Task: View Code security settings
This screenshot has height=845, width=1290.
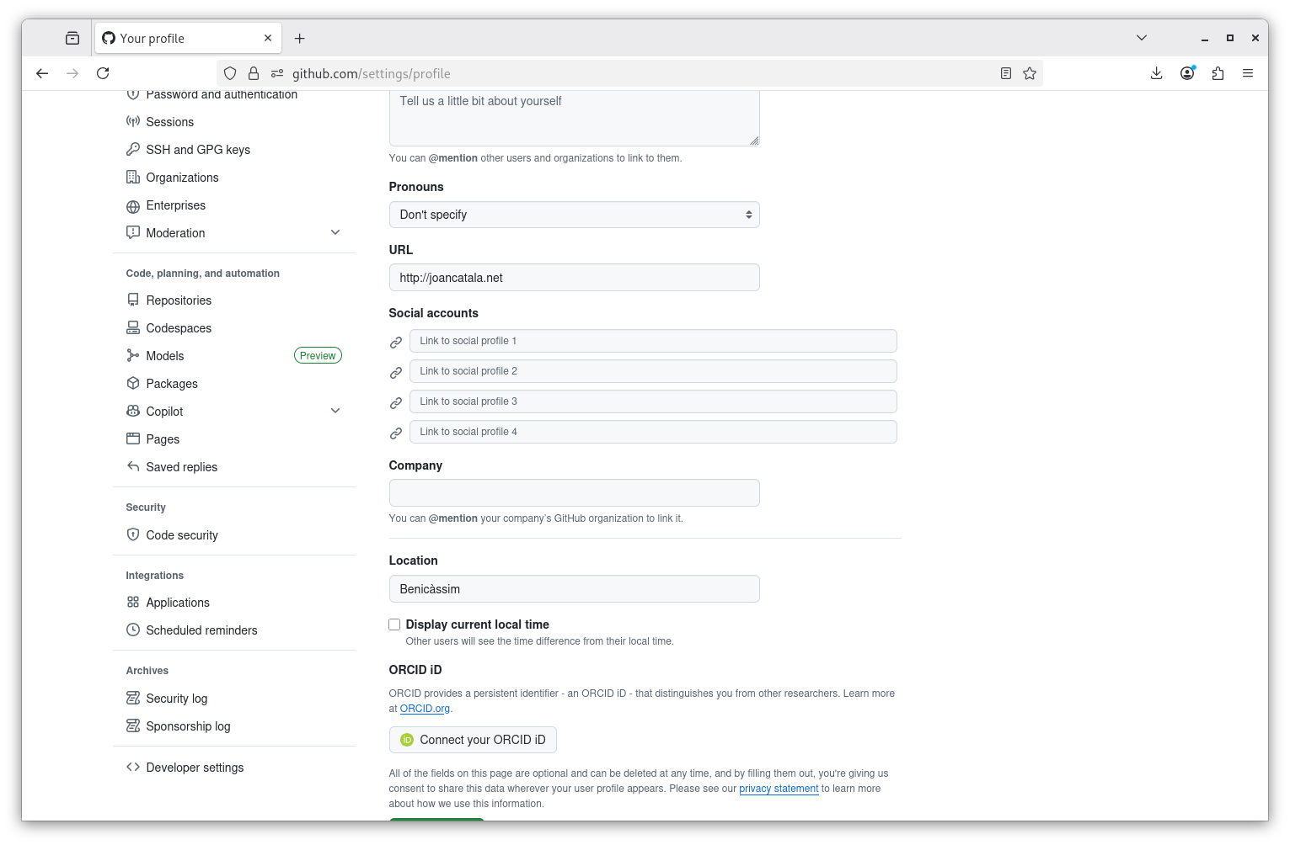Action: click(182, 534)
